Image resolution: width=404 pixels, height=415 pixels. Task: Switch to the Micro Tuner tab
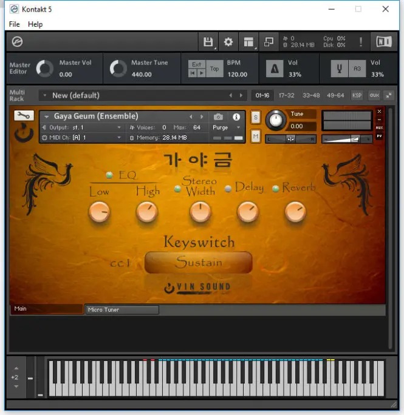tap(122, 310)
